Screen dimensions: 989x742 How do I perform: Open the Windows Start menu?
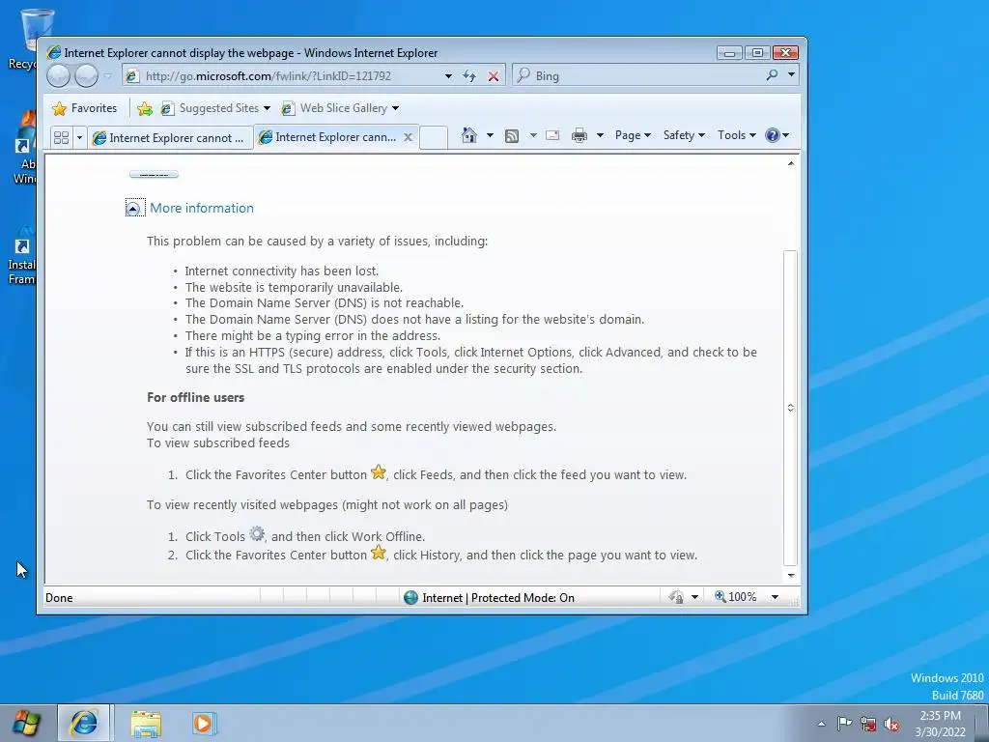click(26, 723)
